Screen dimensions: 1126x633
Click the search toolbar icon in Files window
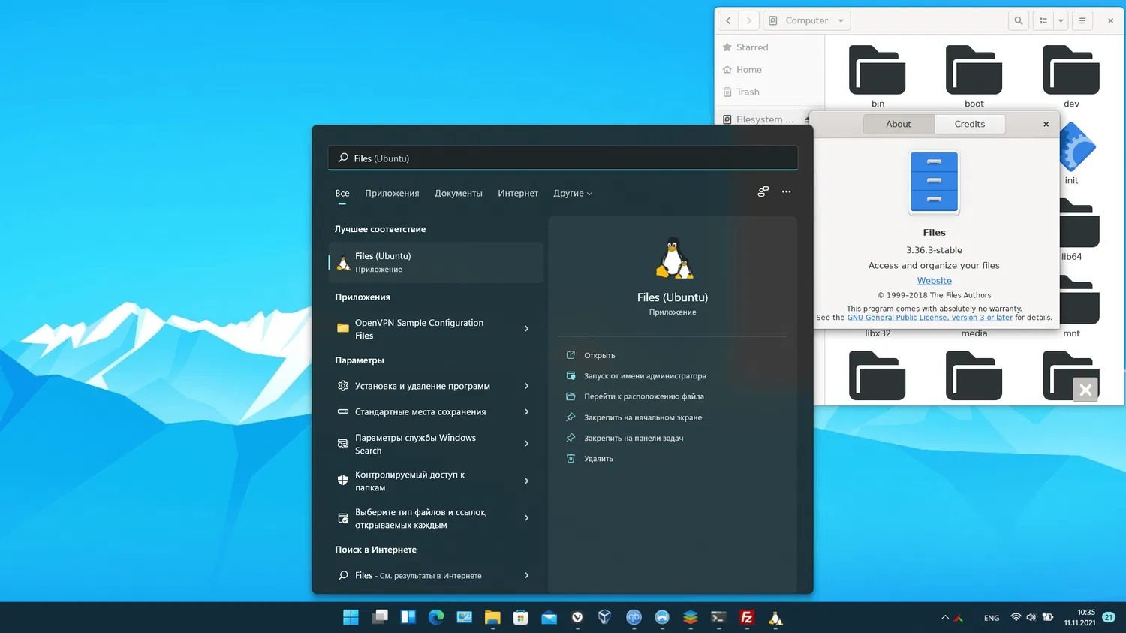pos(1019,20)
